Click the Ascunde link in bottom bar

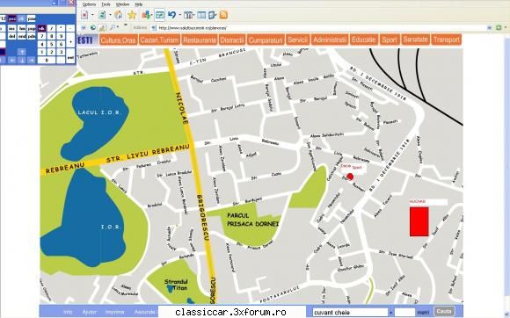pos(145,312)
